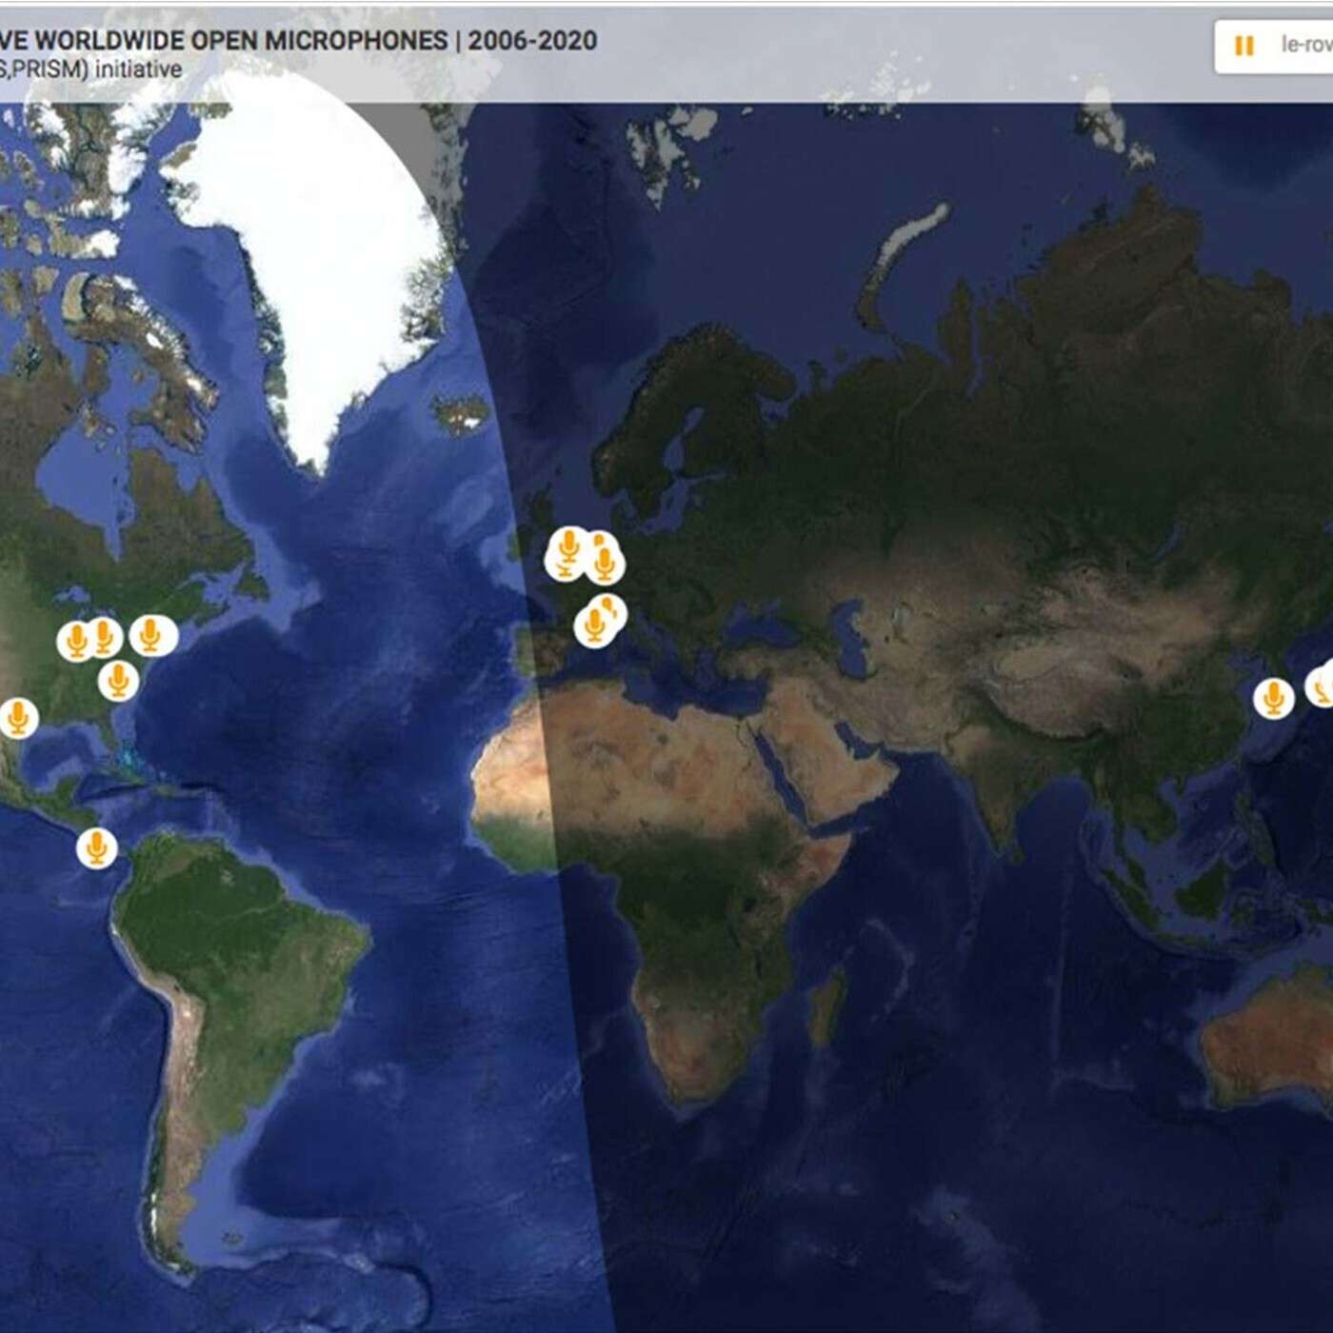
Task: Open the microphone marker in Texas
Action: (17, 718)
